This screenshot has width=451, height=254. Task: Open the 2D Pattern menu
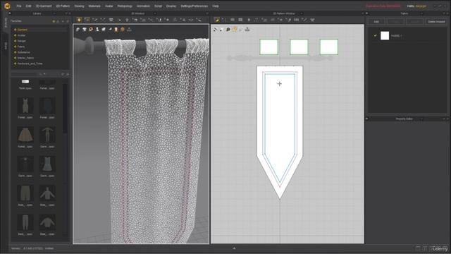pyautogui.click(x=63, y=6)
